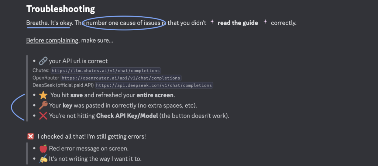Click the sparkle icon before 'read the guide'
Image resolution: width=378 pixels, height=166 pixels.
(x=212, y=22)
